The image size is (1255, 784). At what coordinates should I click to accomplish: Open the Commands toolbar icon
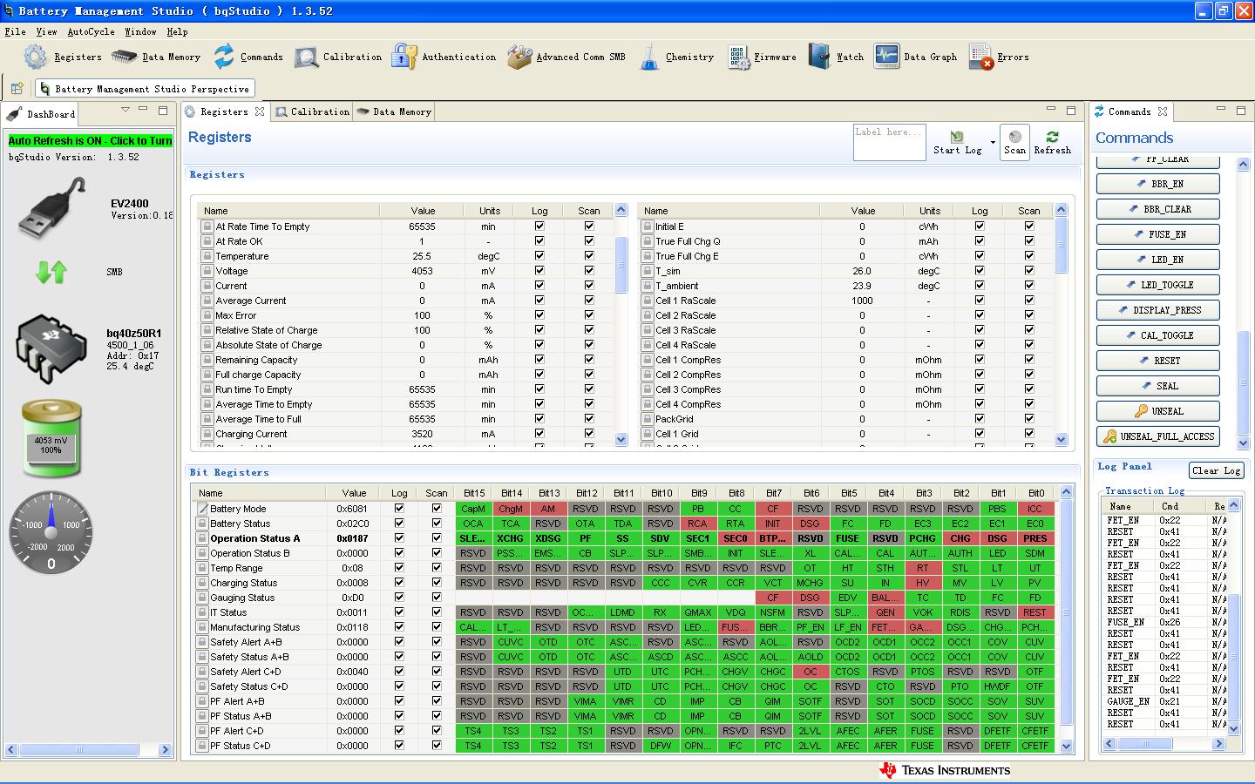[224, 57]
